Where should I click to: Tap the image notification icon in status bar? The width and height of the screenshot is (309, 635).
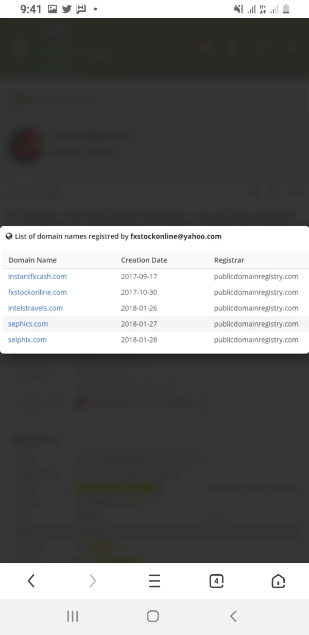[x=53, y=9]
